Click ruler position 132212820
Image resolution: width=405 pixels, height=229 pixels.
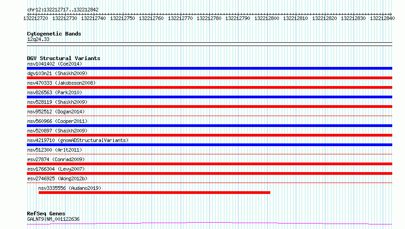324,18
